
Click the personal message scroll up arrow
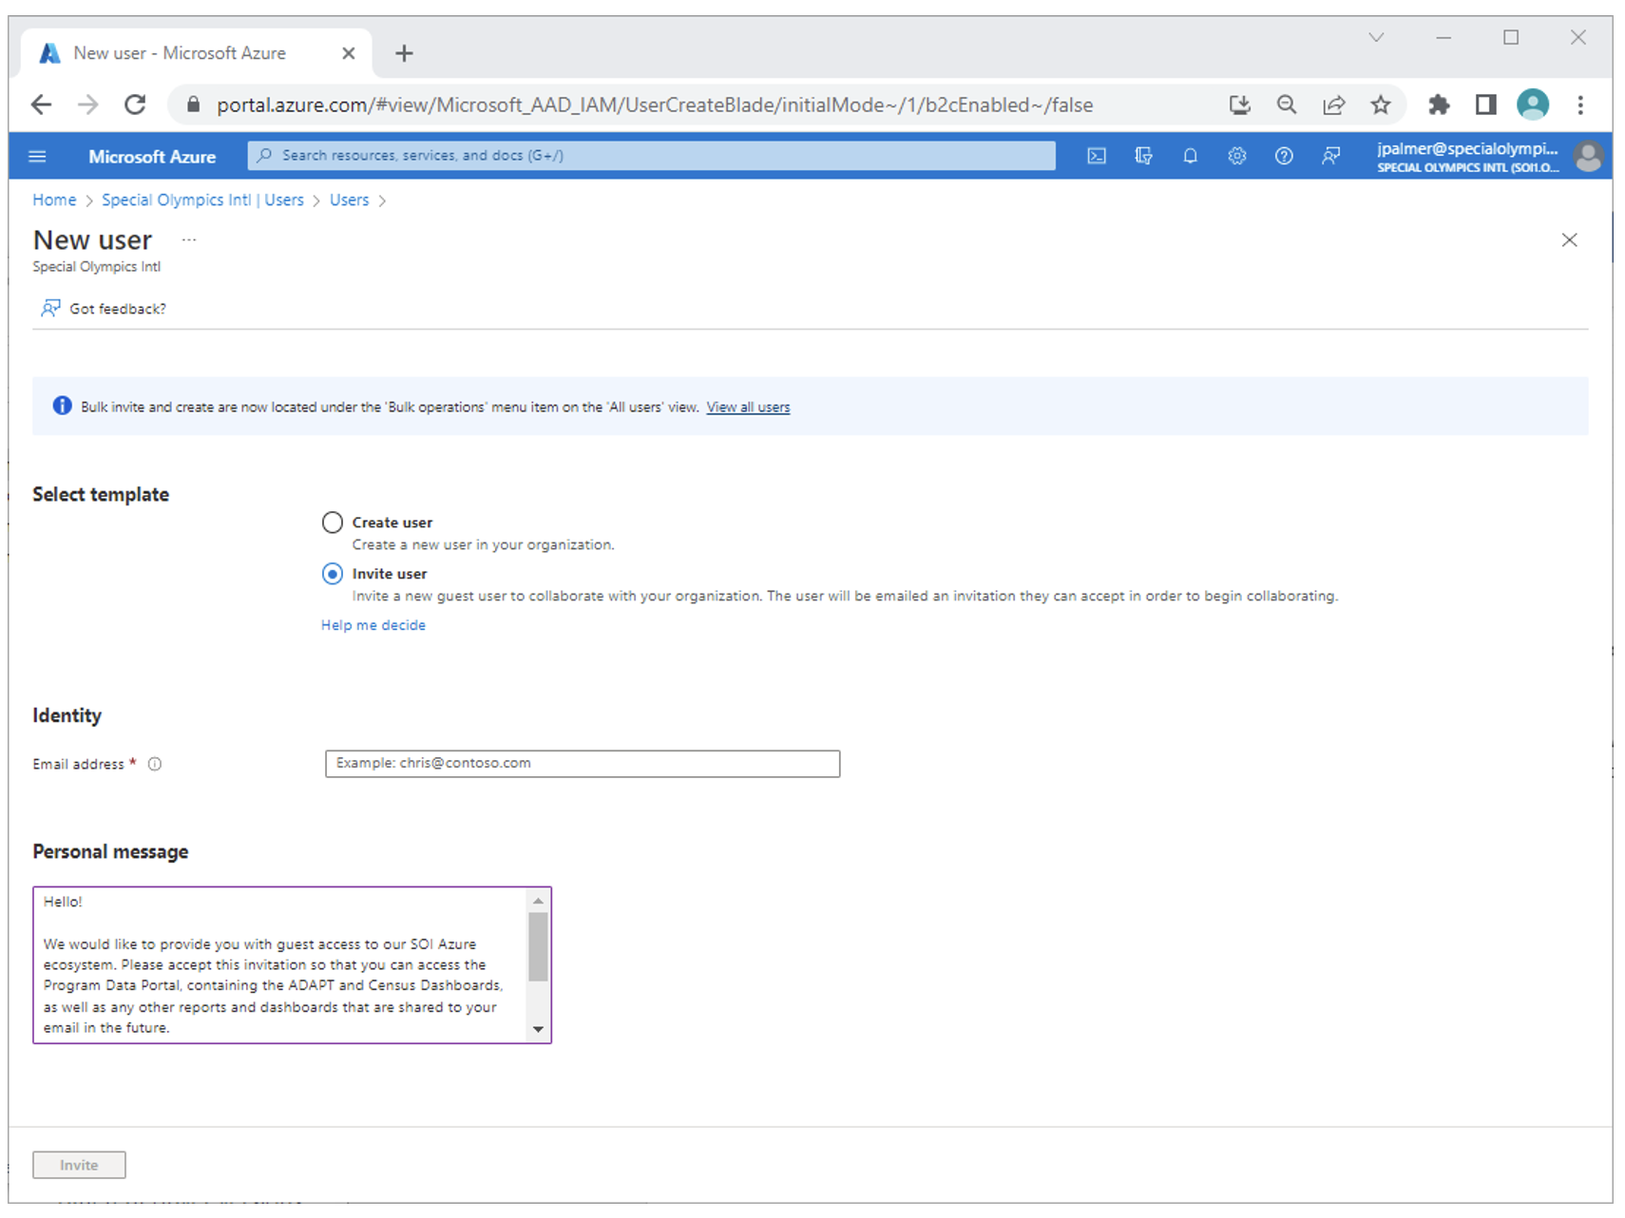pos(538,901)
